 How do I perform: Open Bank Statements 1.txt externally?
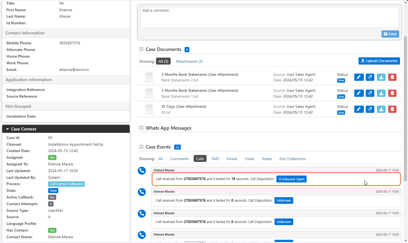pos(370,93)
